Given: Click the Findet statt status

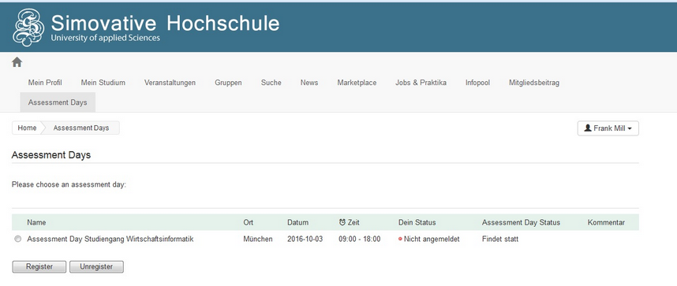Looking at the screenshot, I should coord(500,239).
